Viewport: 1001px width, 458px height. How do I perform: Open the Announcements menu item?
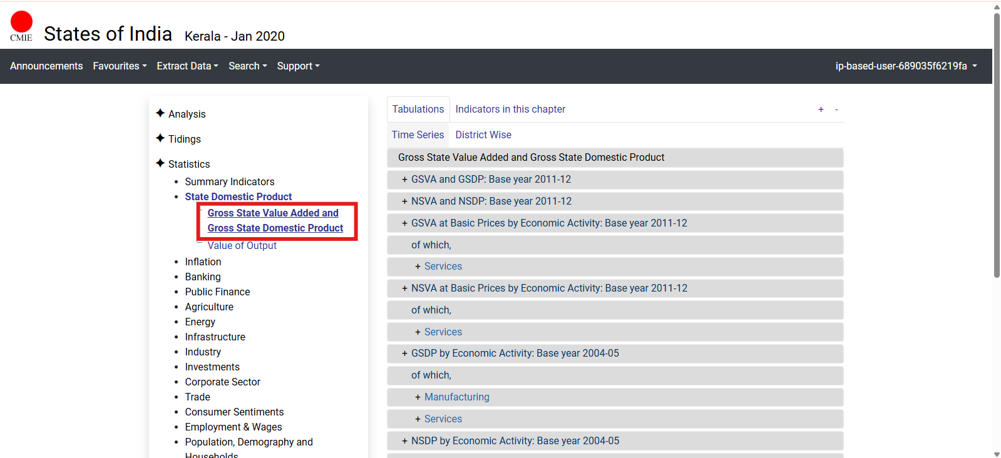[46, 66]
